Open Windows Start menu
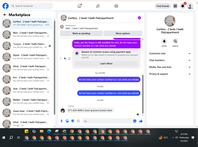The height and width of the screenshot is (147, 198). tap(4, 137)
